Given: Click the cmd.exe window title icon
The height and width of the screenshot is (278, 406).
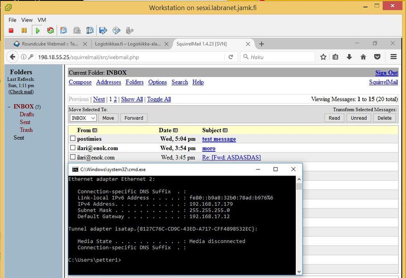Looking at the screenshot, I should coord(75,169).
